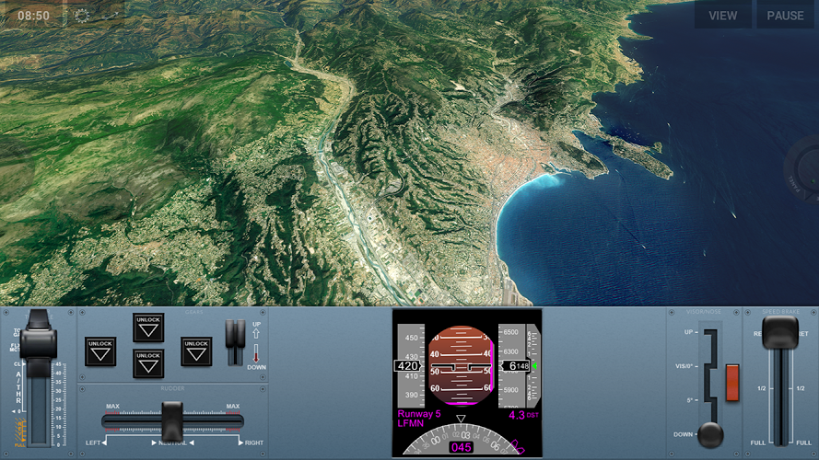This screenshot has width=819, height=460.
Task: Click the visor/nose lever knob at DOWN
Action: [x=709, y=433]
